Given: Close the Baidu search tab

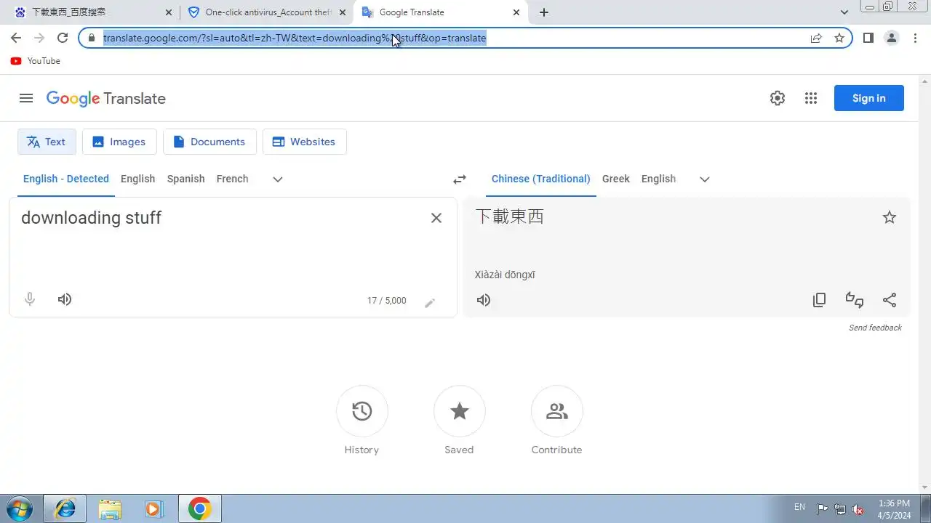Looking at the screenshot, I should coord(169,12).
